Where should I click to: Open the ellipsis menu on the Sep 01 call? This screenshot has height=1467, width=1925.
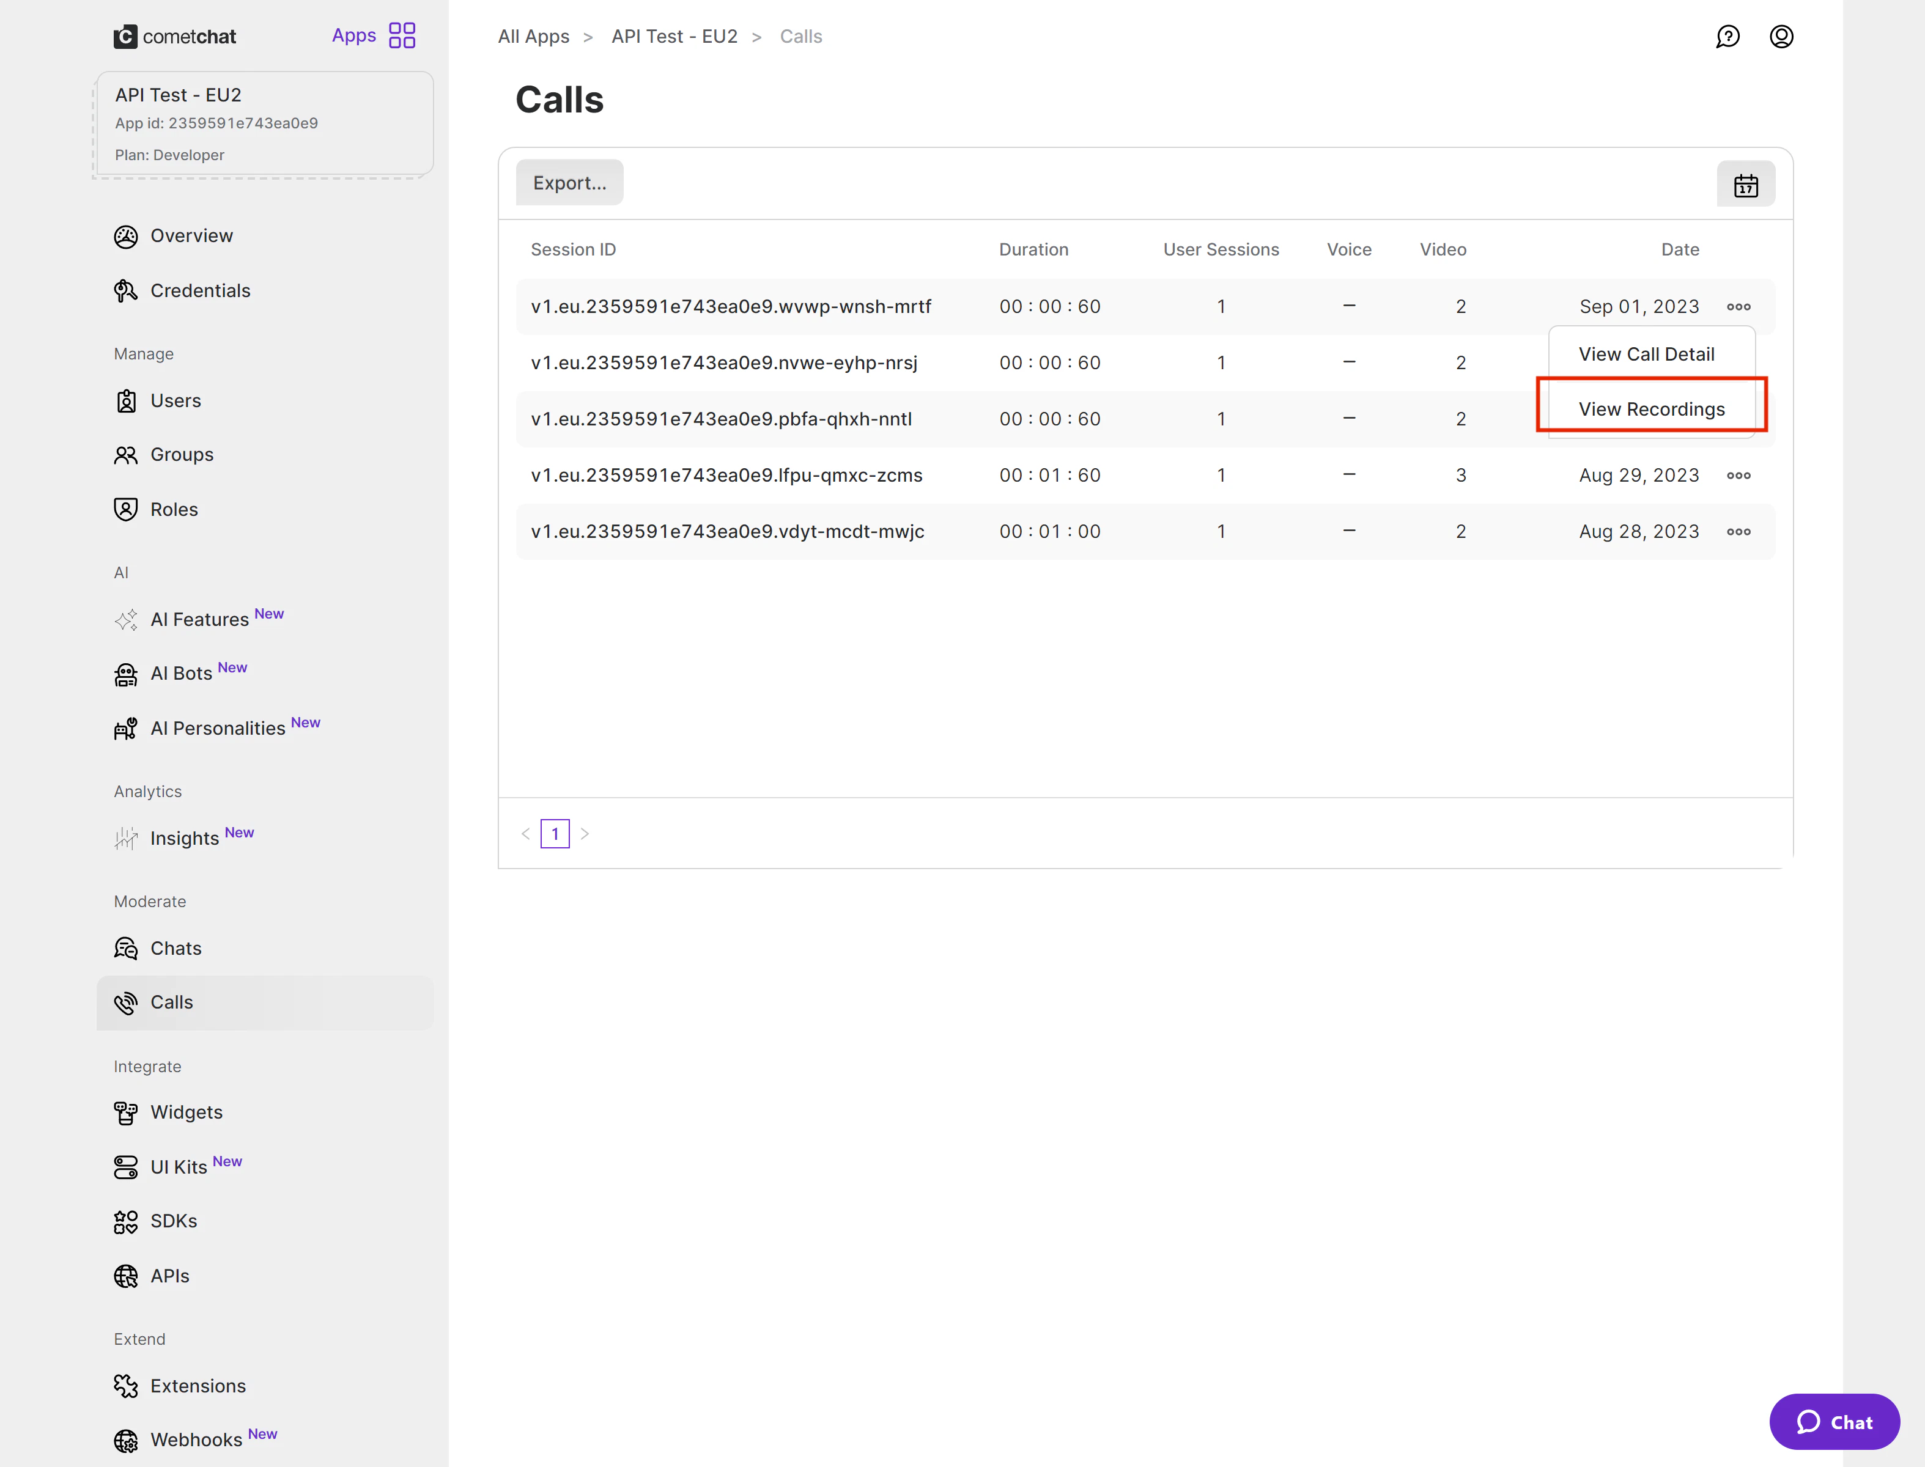(1738, 306)
